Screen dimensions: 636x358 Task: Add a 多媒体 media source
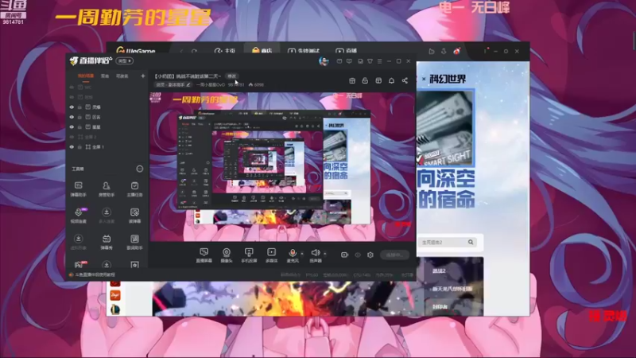point(271,255)
